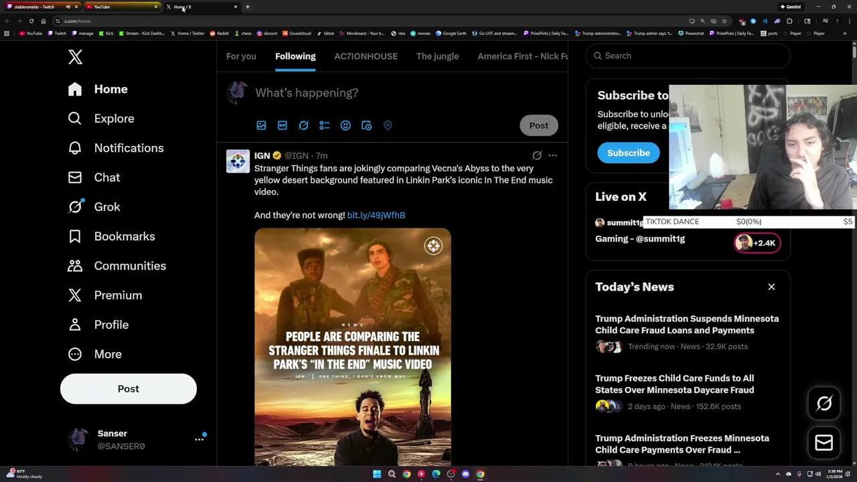Reload the page
The width and height of the screenshot is (857, 482).
point(31,21)
